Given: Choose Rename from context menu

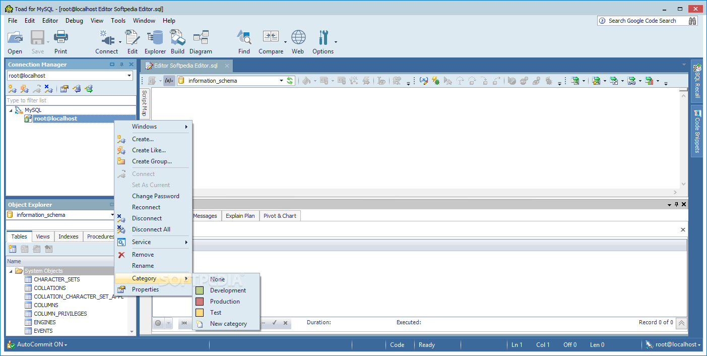Looking at the screenshot, I should [x=153, y=266].
